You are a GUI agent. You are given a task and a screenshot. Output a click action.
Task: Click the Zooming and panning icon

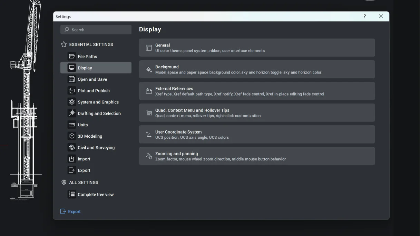[x=149, y=156]
